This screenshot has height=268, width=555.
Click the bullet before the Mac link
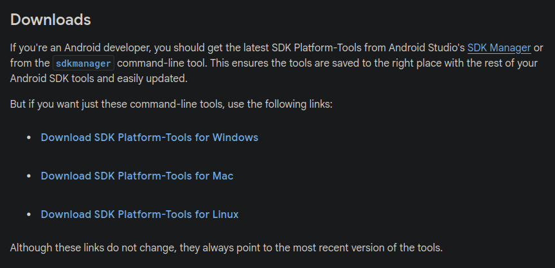pyautogui.click(x=28, y=176)
